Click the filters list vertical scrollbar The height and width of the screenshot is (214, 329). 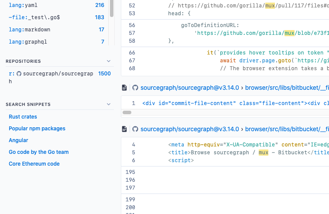pyautogui.click(x=112, y=8)
